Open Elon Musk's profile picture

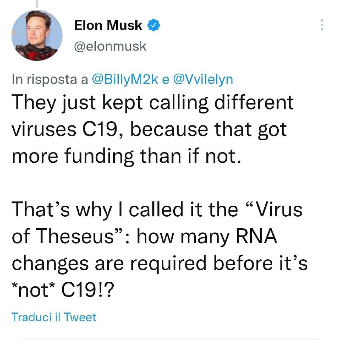click(37, 35)
